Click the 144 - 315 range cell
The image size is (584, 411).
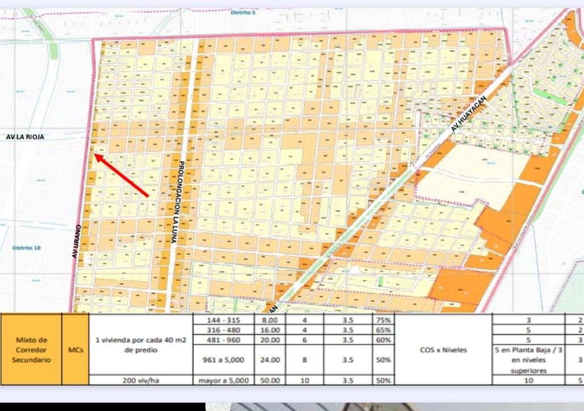pos(223,320)
